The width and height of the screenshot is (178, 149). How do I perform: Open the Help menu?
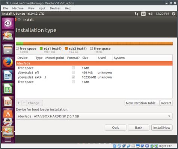click(x=68, y=8)
